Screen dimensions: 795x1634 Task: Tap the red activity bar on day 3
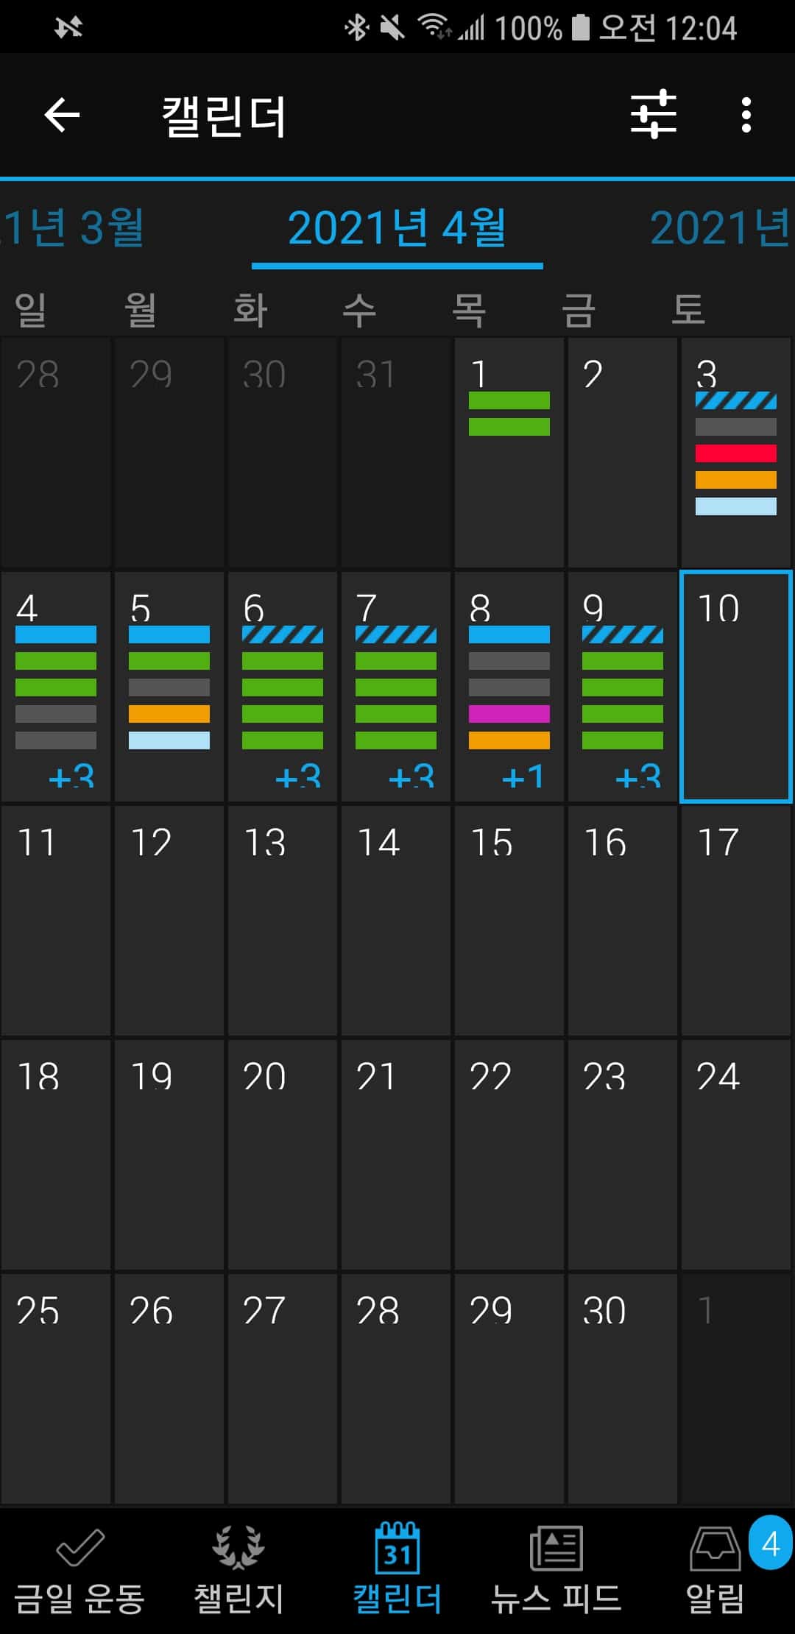click(735, 453)
